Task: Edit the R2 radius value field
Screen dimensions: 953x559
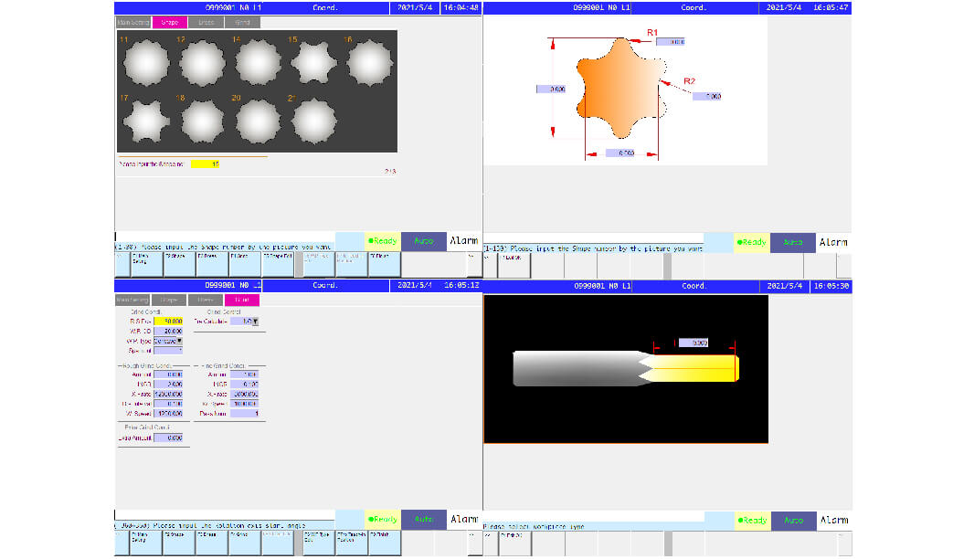Action: (x=706, y=96)
